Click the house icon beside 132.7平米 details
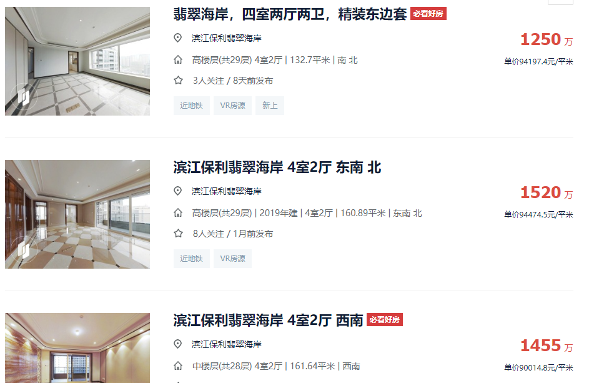The height and width of the screenshot is (383, 589). click(x=178, y=60)
